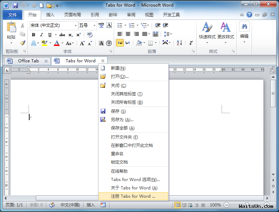Viewport: 279px width, 212px height.
Task: Close the Tabs for Word document tab
Action: [103, 61]
